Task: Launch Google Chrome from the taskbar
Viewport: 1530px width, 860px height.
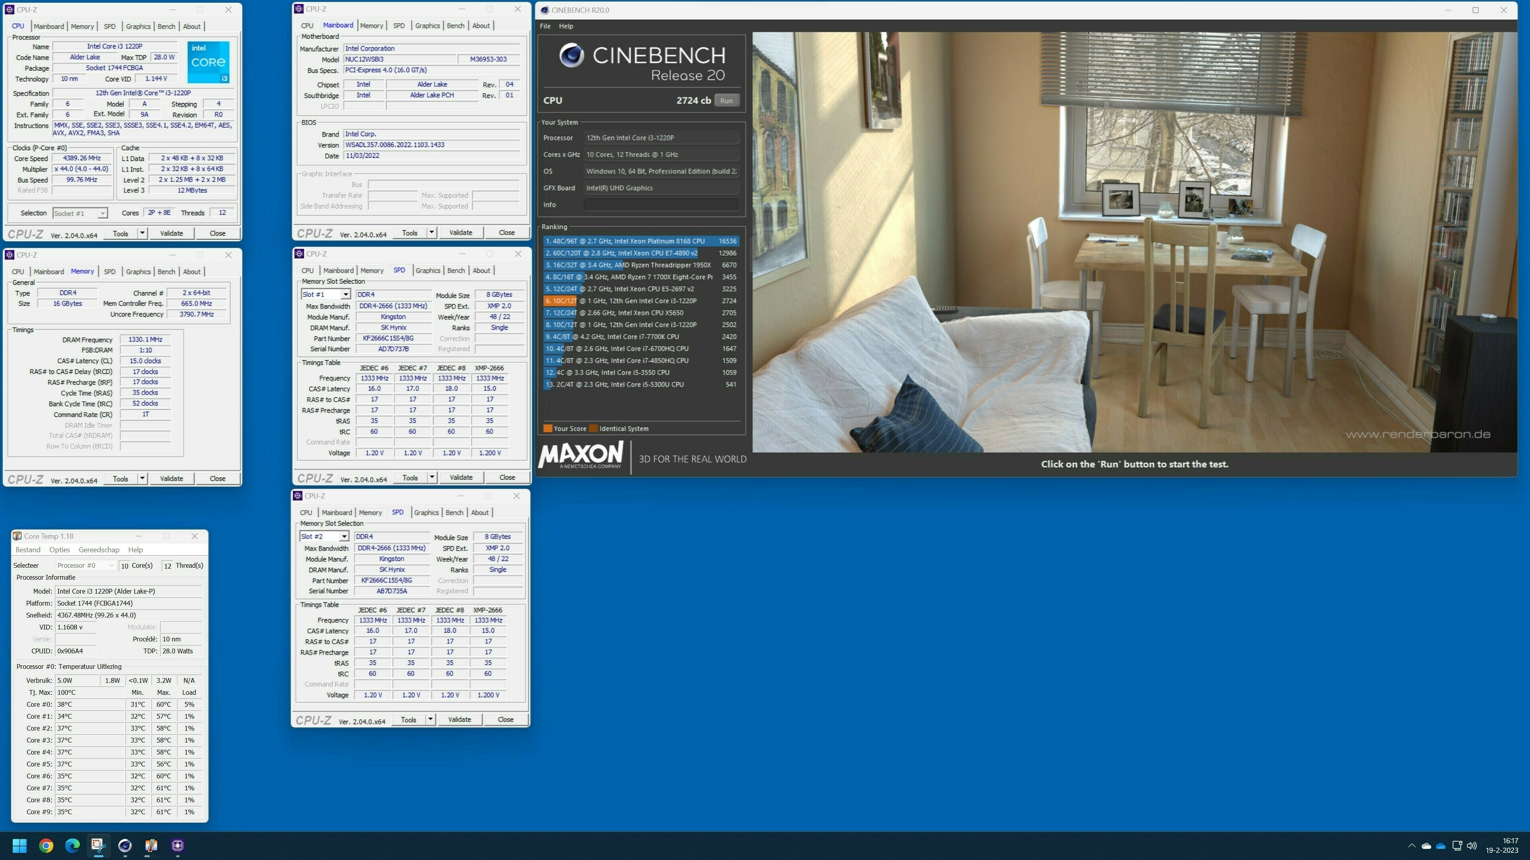Action: [46, 845]
